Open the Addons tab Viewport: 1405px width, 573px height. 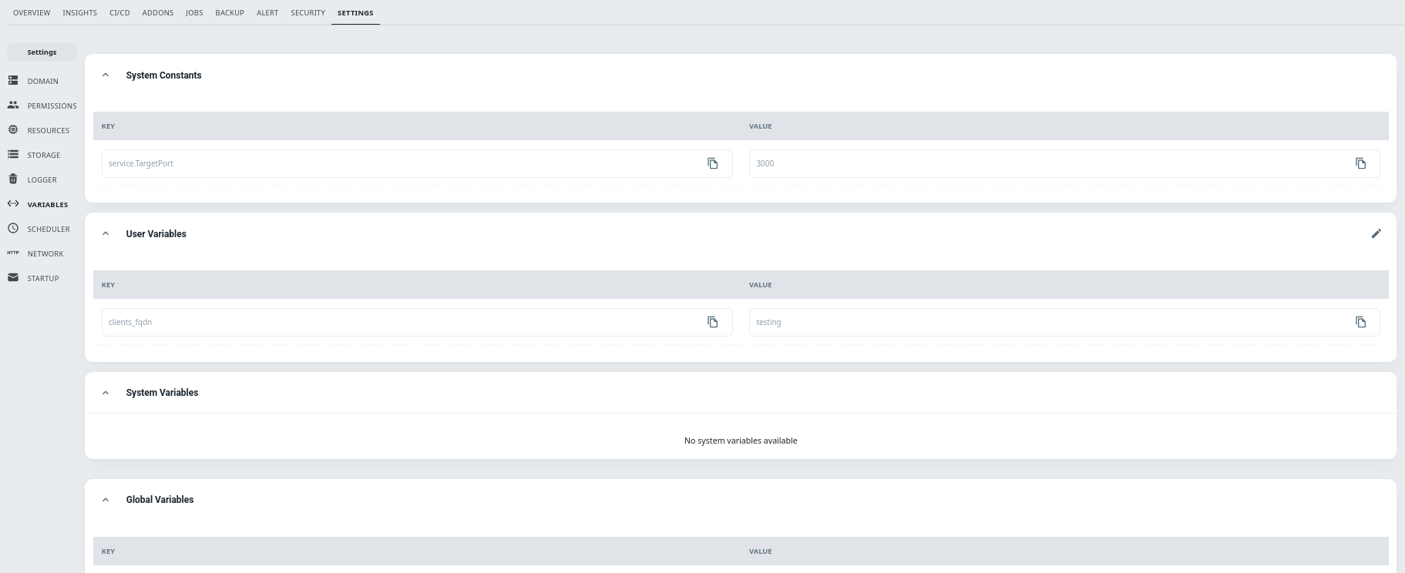pos(158,12)
